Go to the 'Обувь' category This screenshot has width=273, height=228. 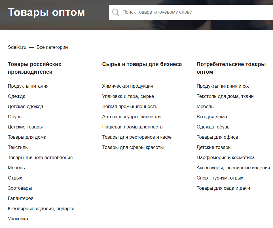click(x=15, y=117)
